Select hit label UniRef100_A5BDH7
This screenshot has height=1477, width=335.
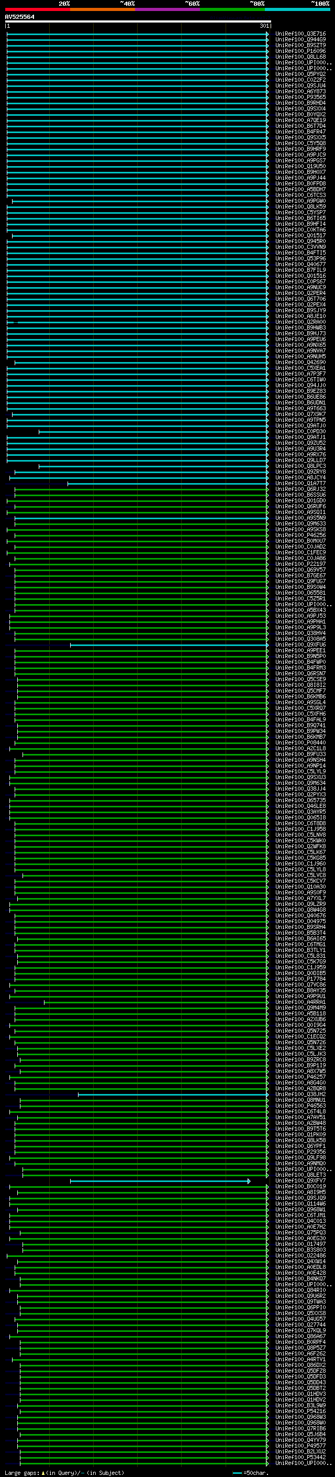click(x=300, y=189)
